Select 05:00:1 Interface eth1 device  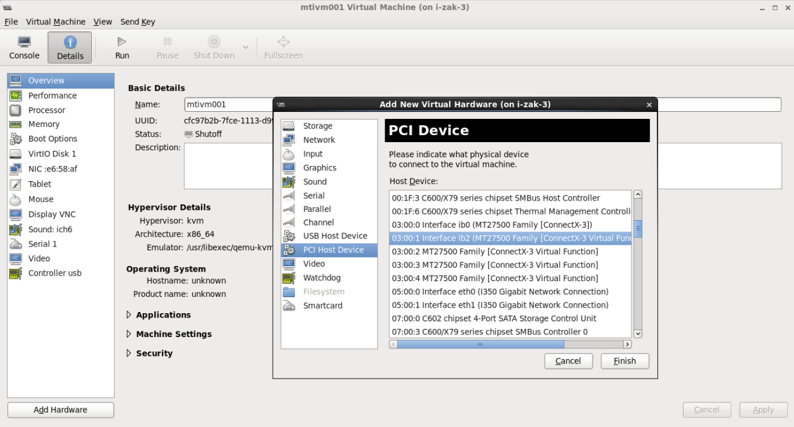[511, 305]
